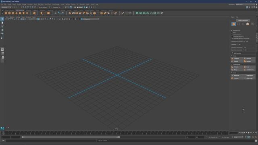Play the animation forward
Screen dimensions: 258x145
249,133
